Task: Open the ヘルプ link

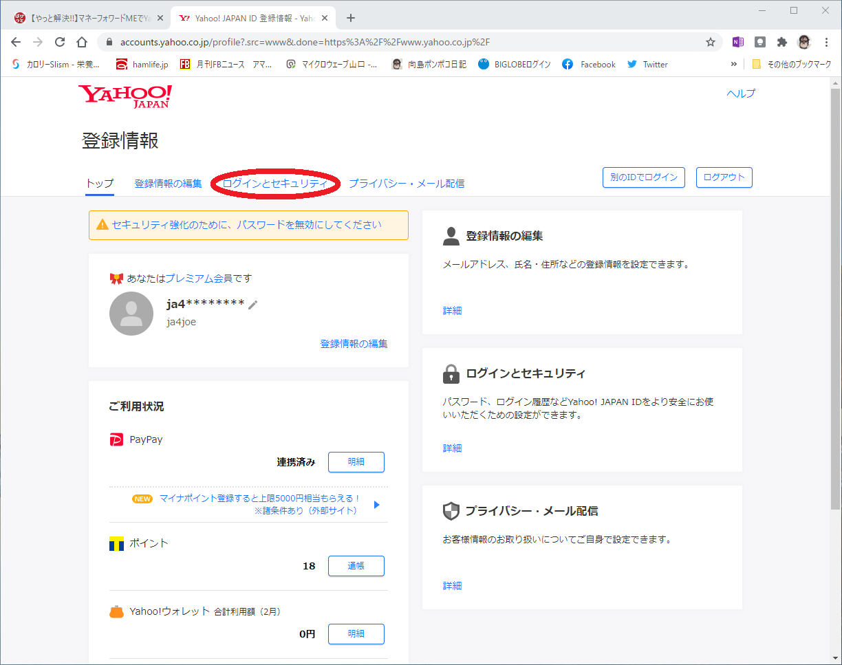Action: tap(741, 94)
